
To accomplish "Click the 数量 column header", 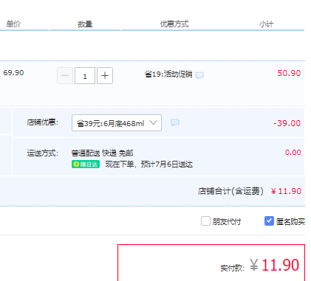I will click(85, 24).
